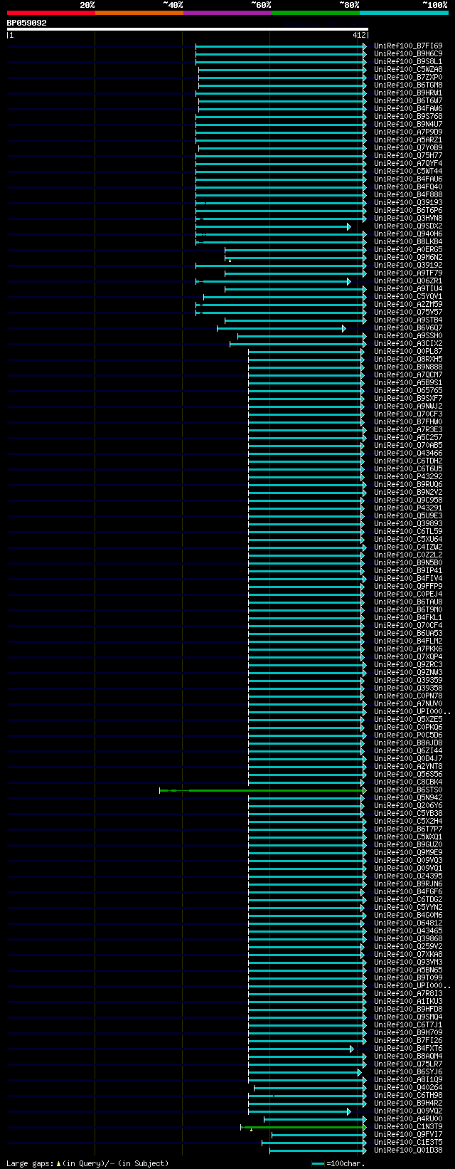Open hit UniRef100_A1IKU3

408,1001
